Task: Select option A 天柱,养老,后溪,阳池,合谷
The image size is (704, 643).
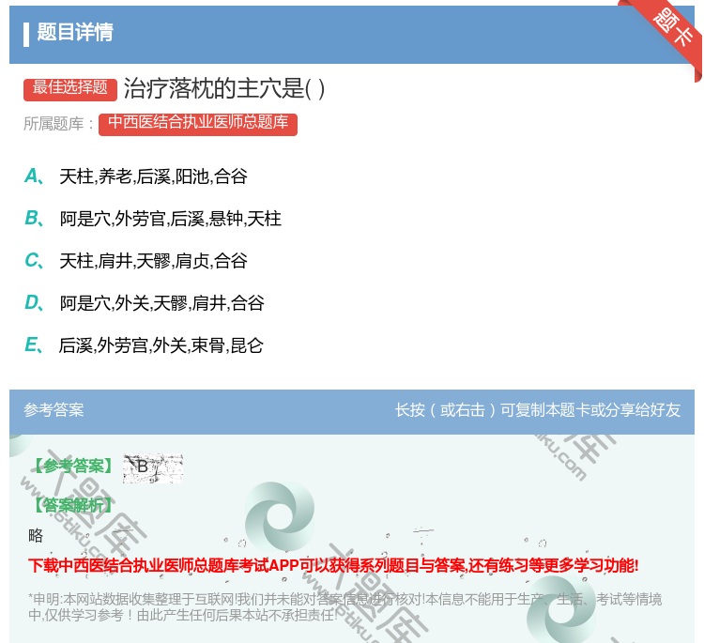Action: coord(153,176)
